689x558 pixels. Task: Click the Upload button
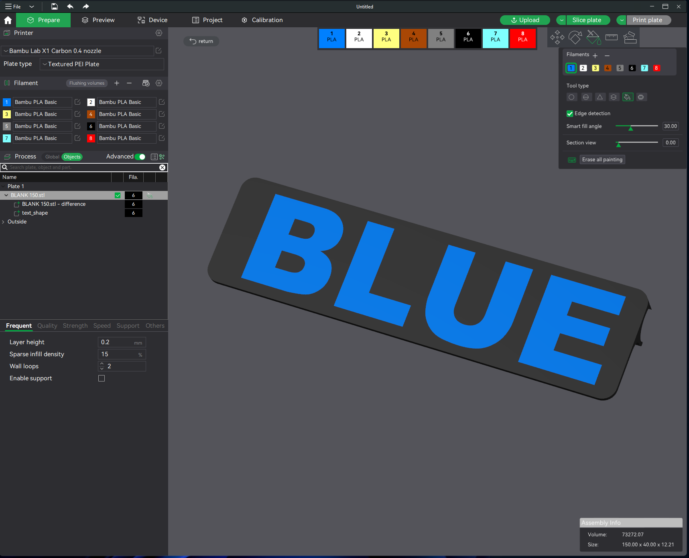coord(525,20)
